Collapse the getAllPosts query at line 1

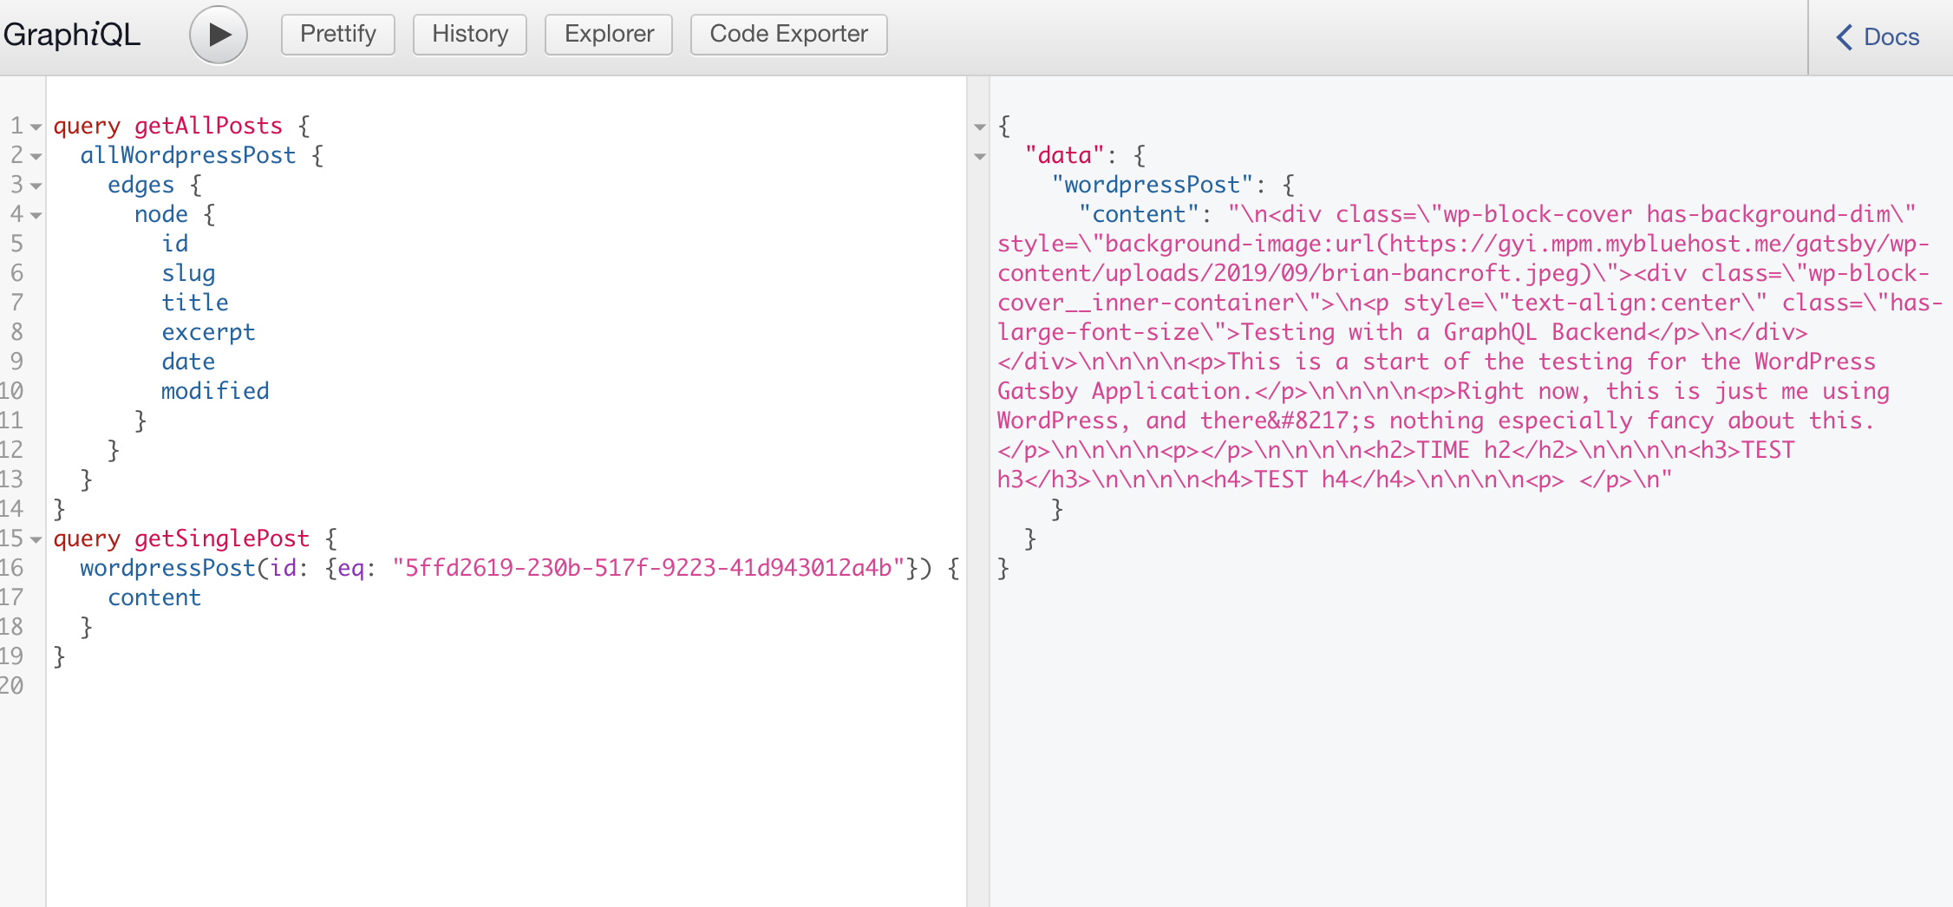tap(36, 127)
